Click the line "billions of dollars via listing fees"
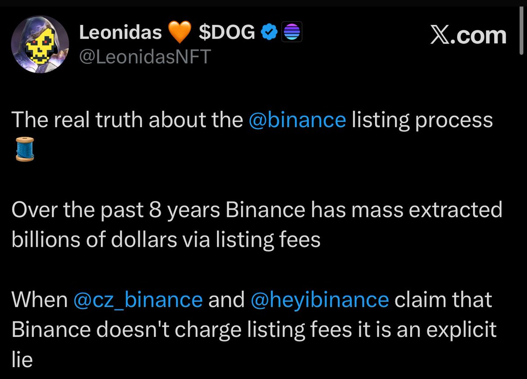Viewport: 527px width, 379px height. (166, 240)
